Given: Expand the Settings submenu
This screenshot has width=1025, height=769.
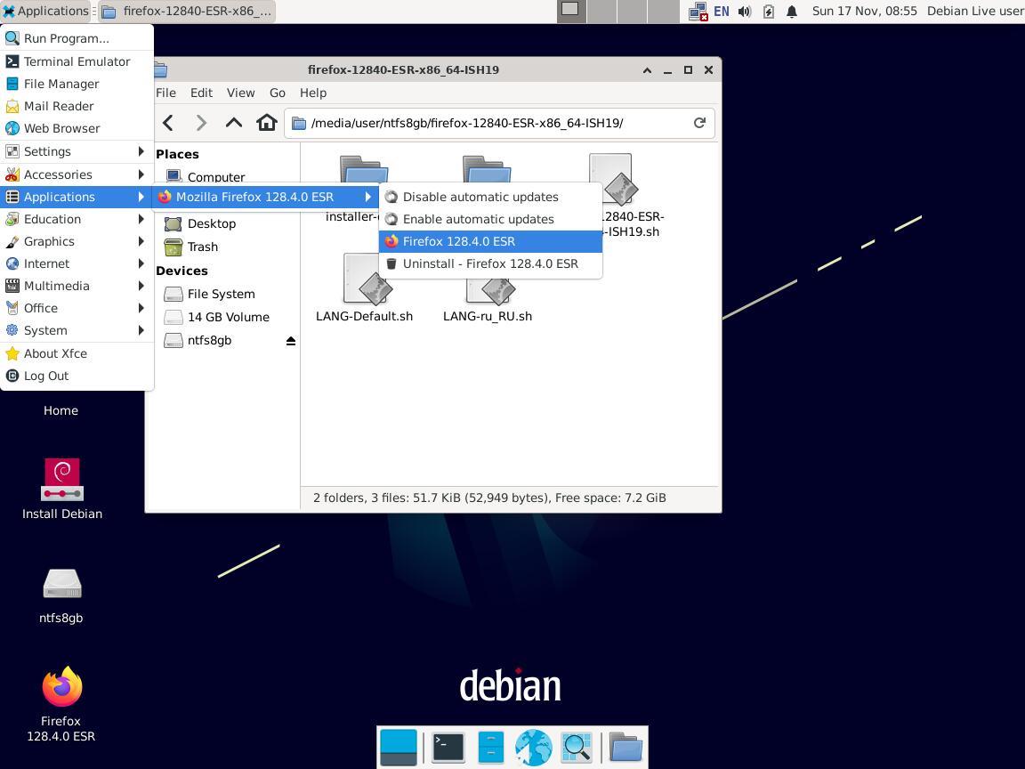Looking at the screenshot, I should [77, 151].
